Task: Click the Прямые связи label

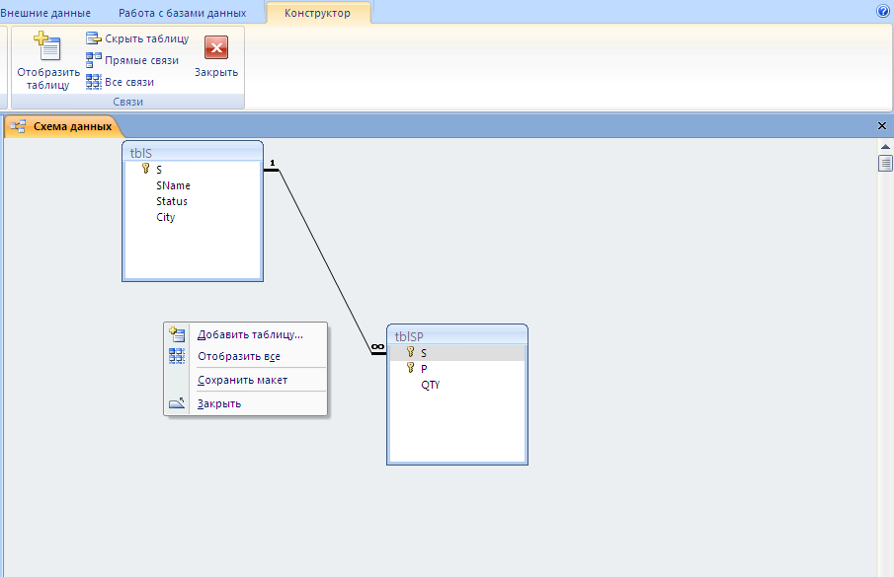Action: click(141, 60)
